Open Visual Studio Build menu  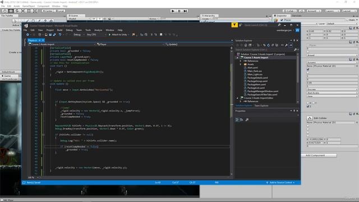point(60,30)
